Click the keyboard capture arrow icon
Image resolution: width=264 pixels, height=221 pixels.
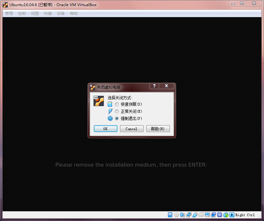click(232, 215)
